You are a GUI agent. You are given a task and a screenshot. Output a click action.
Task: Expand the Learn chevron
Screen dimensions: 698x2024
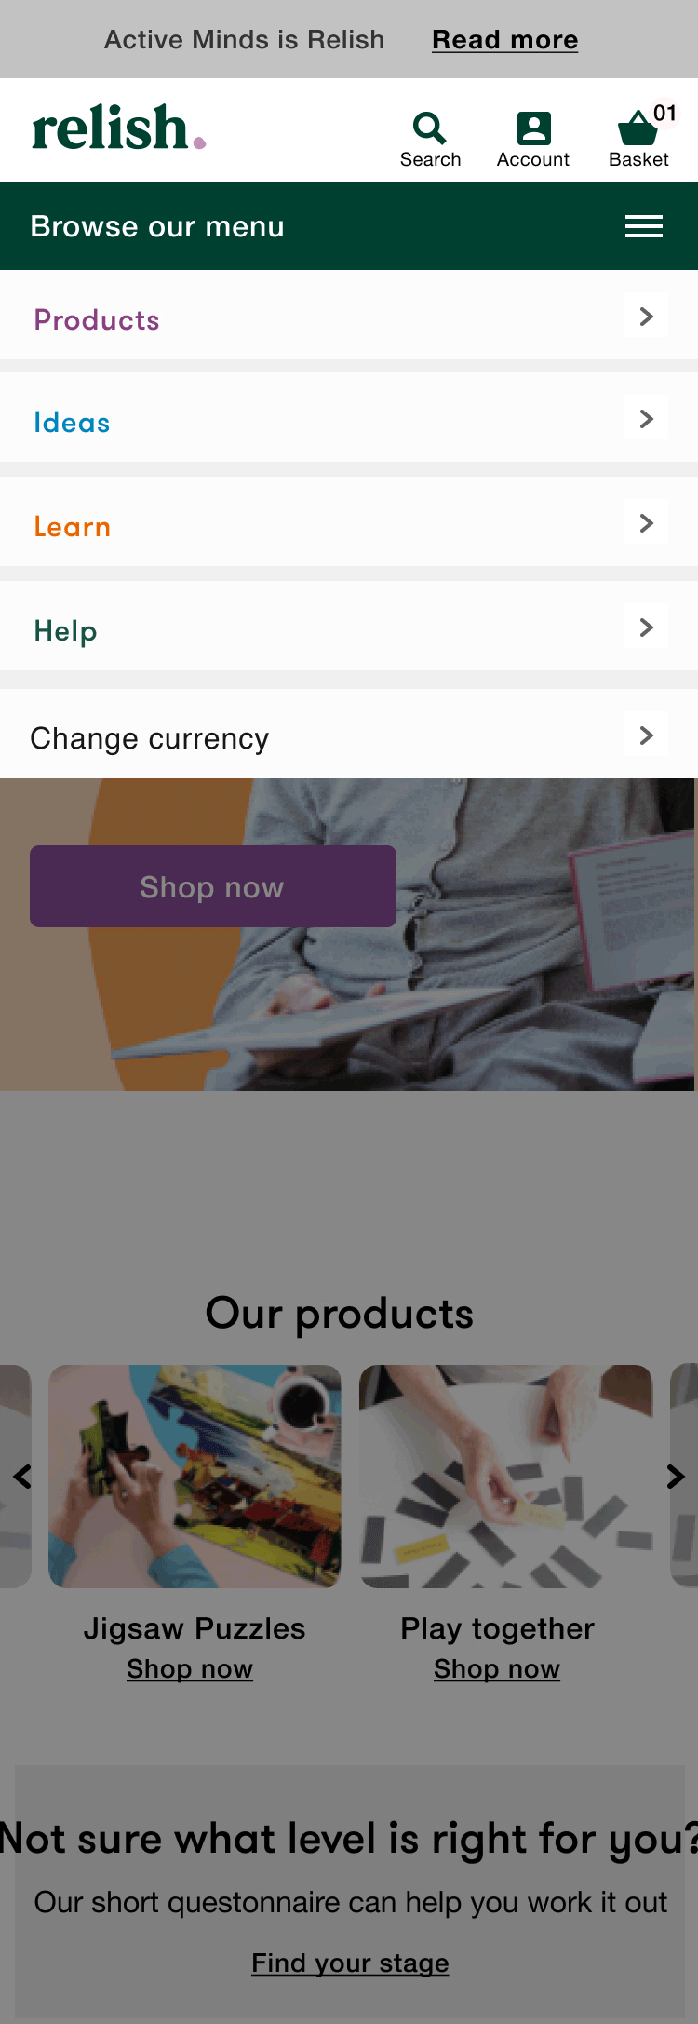pos(647,523)
